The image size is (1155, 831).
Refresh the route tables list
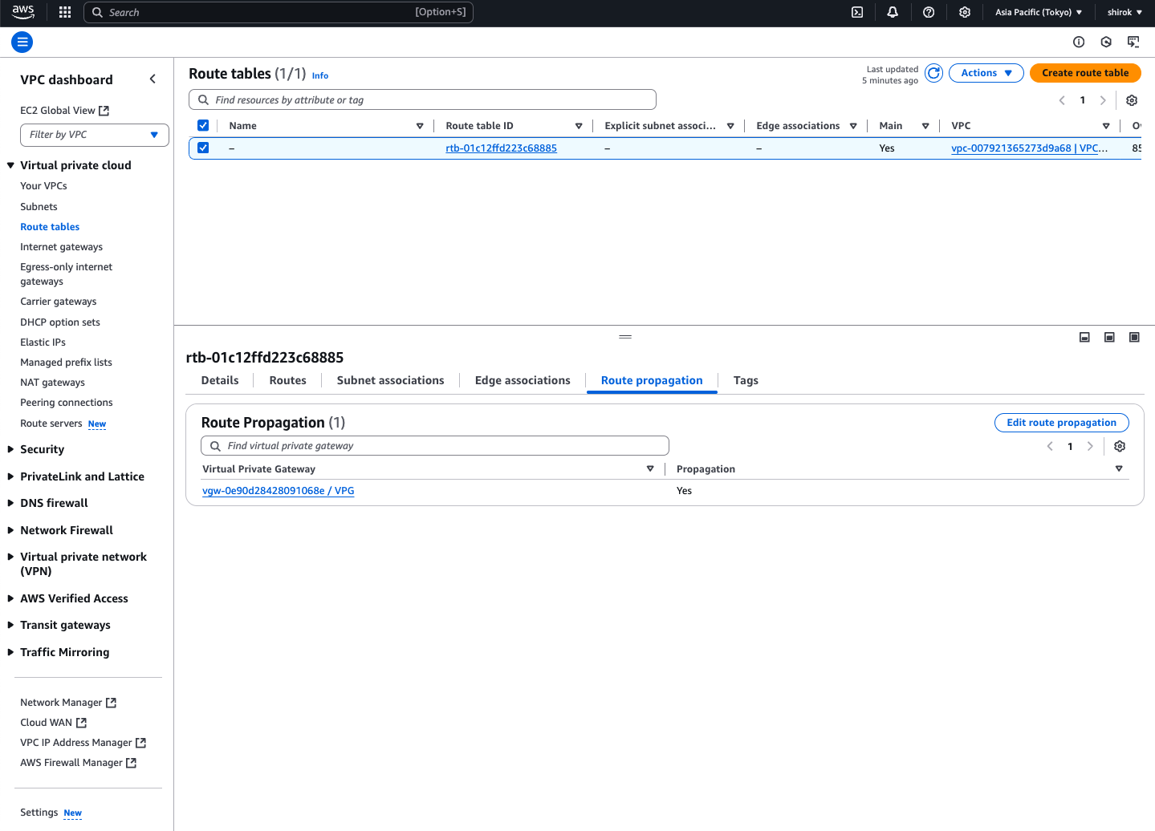coord(933,73)
